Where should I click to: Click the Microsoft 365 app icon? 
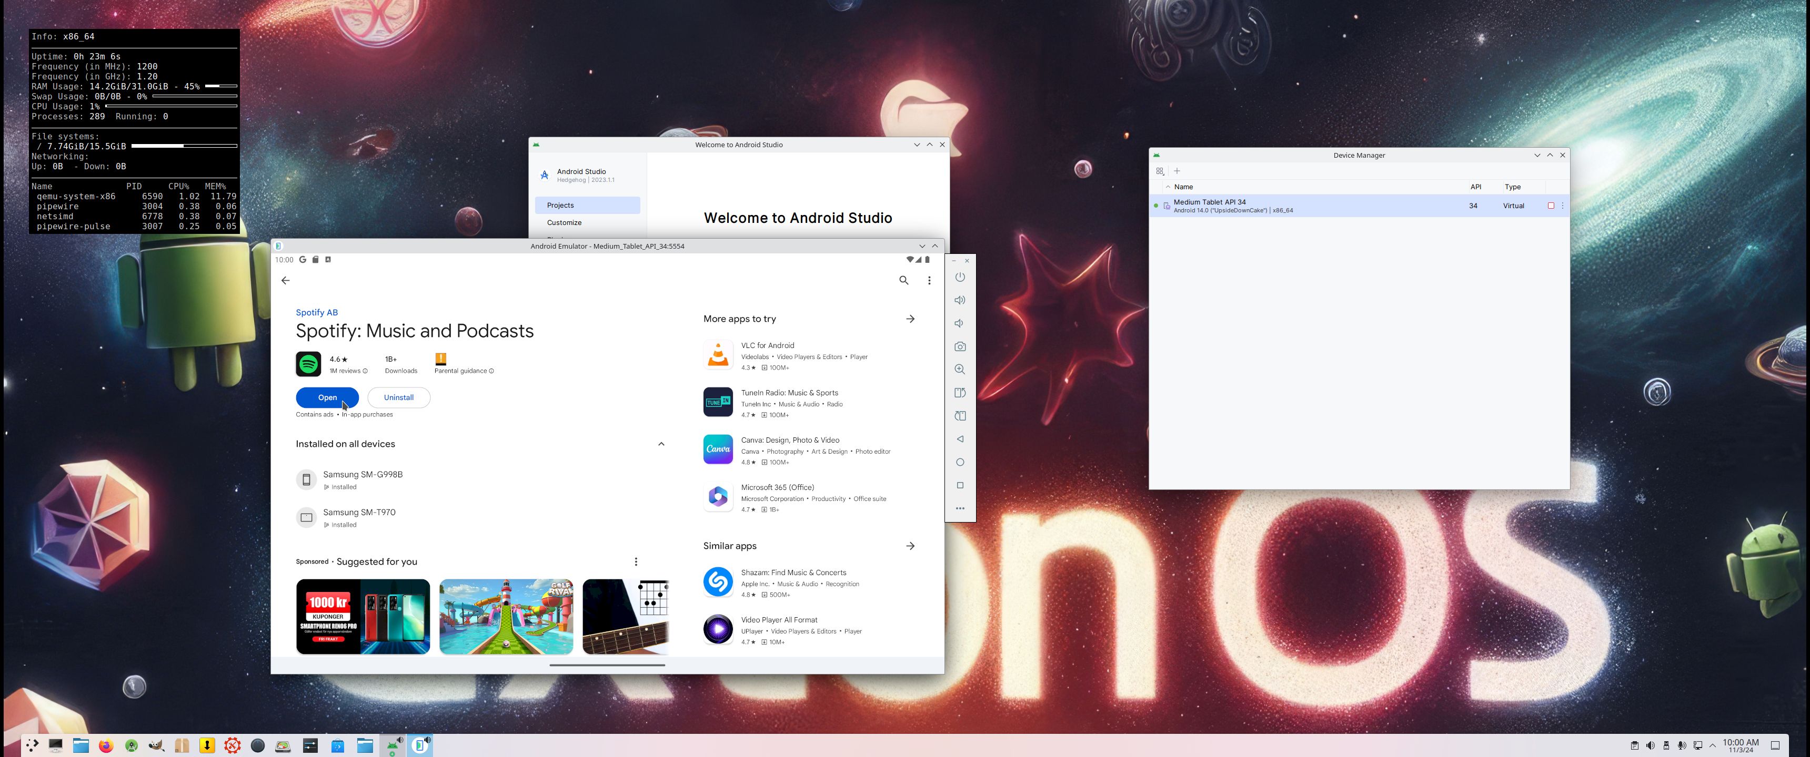tap(718, 497)
